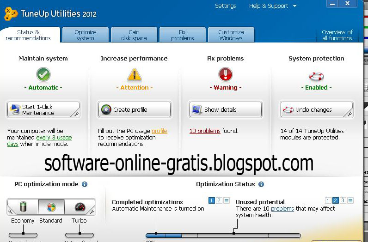The height and width of the screenshot is (242, 368).
Task: Click the Create profile button
Action: (x=135, y=109)
